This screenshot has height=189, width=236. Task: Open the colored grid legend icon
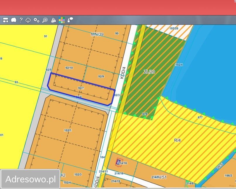point(62,20)
